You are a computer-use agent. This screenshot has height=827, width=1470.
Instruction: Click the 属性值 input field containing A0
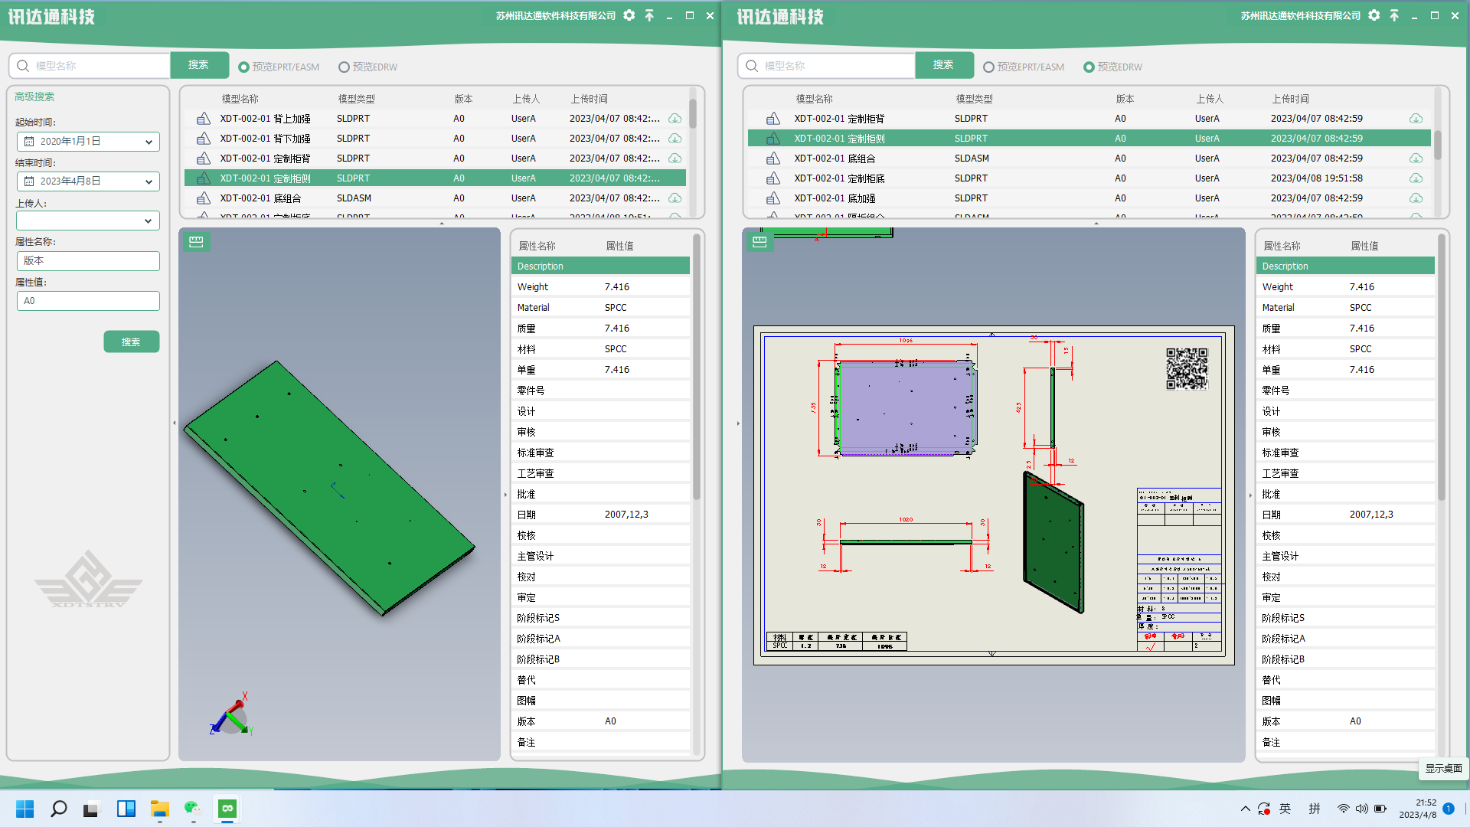coord(88,301)
